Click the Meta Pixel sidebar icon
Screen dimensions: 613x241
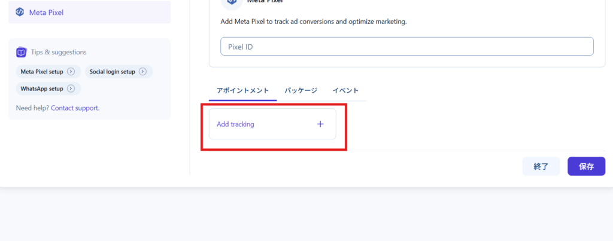point(20,12)
